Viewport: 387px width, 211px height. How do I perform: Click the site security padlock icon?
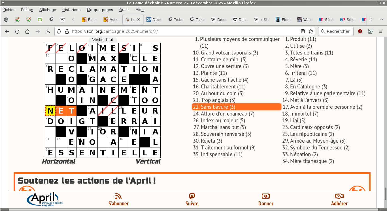(67, 31)
